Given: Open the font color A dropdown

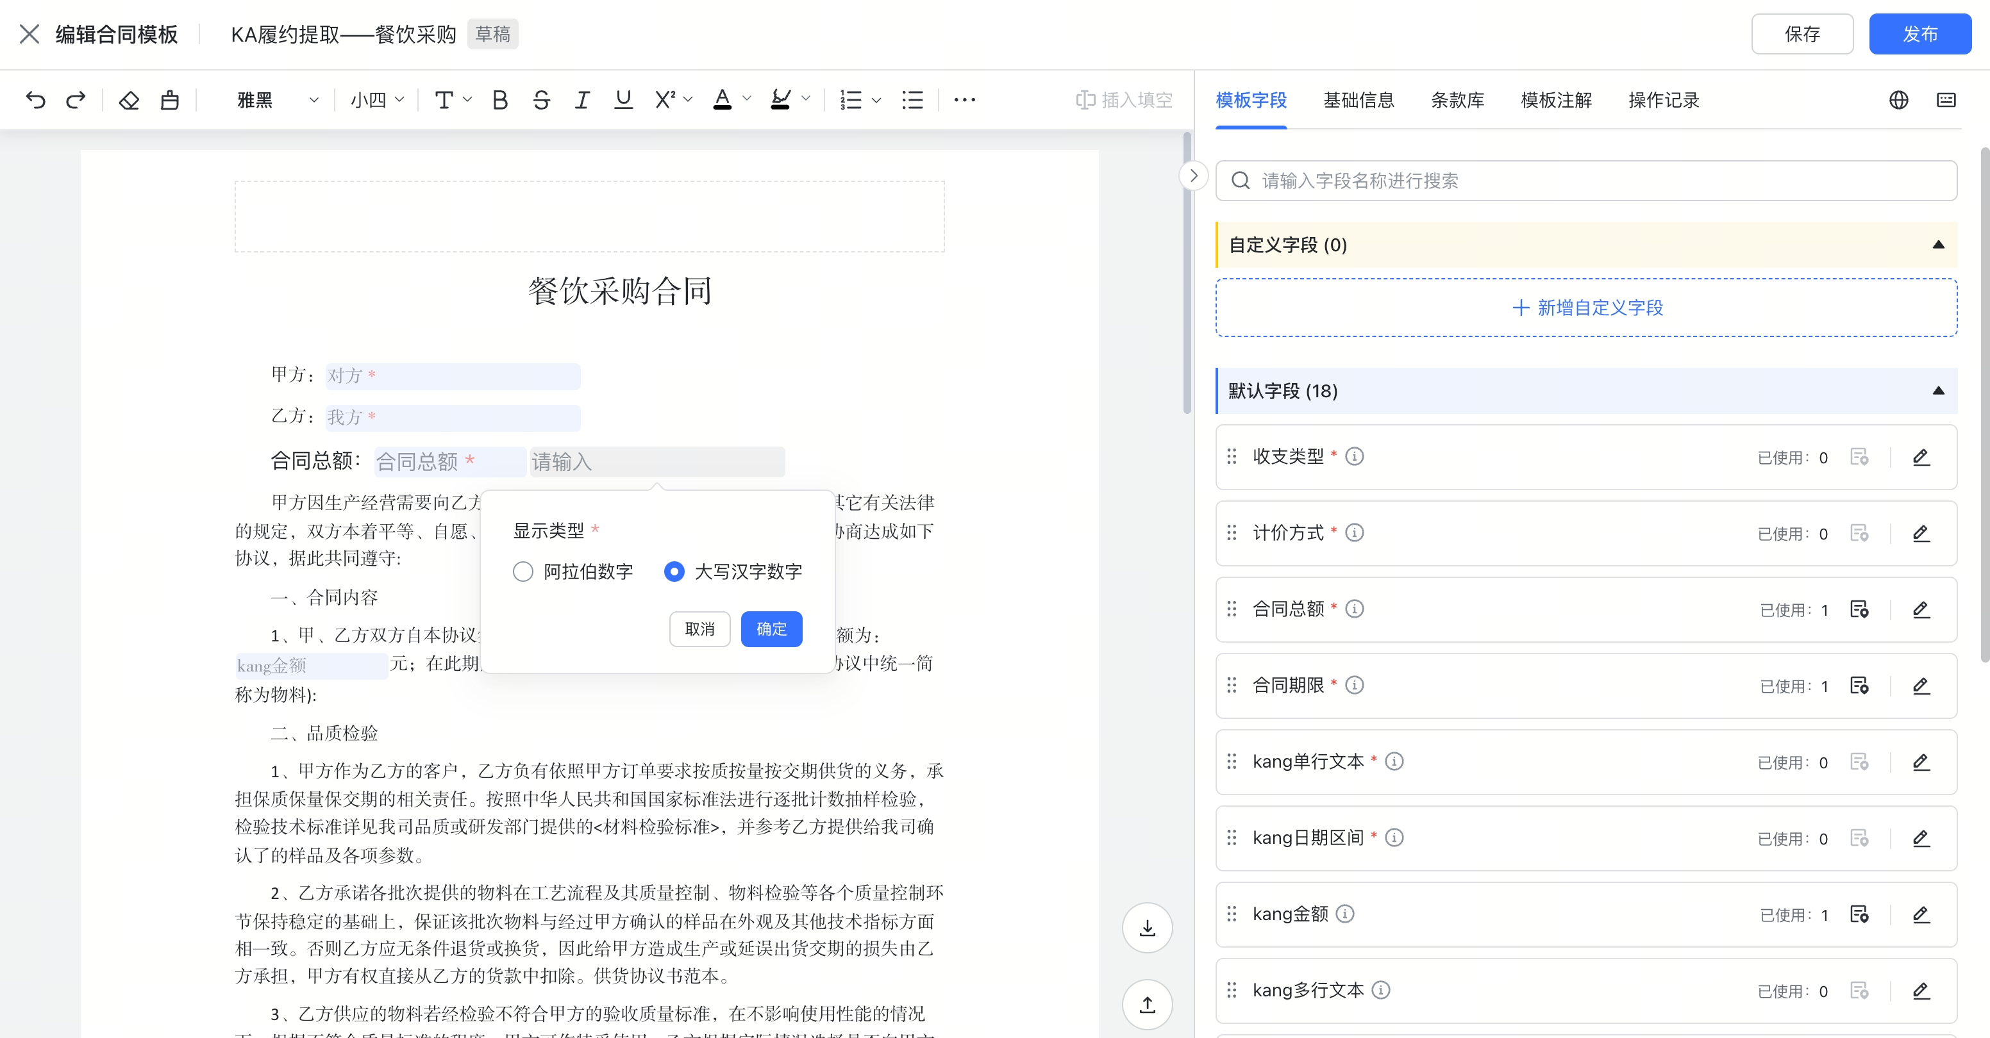Looking at the screenshot, I should [x=731, y=99].
